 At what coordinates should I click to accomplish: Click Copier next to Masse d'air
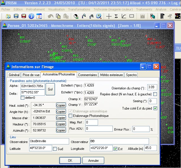(x=61, y=118)
